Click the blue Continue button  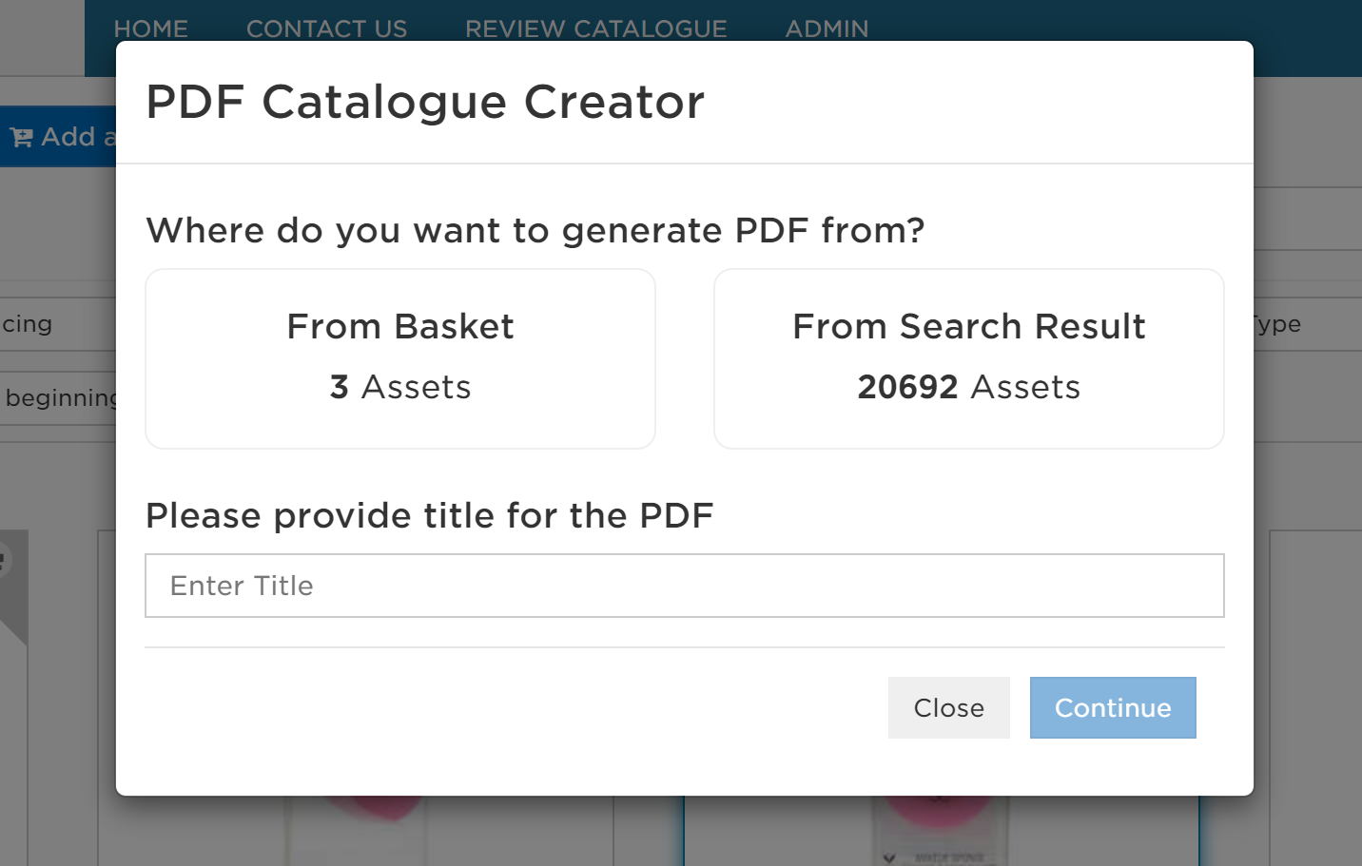coord(1113,707)
